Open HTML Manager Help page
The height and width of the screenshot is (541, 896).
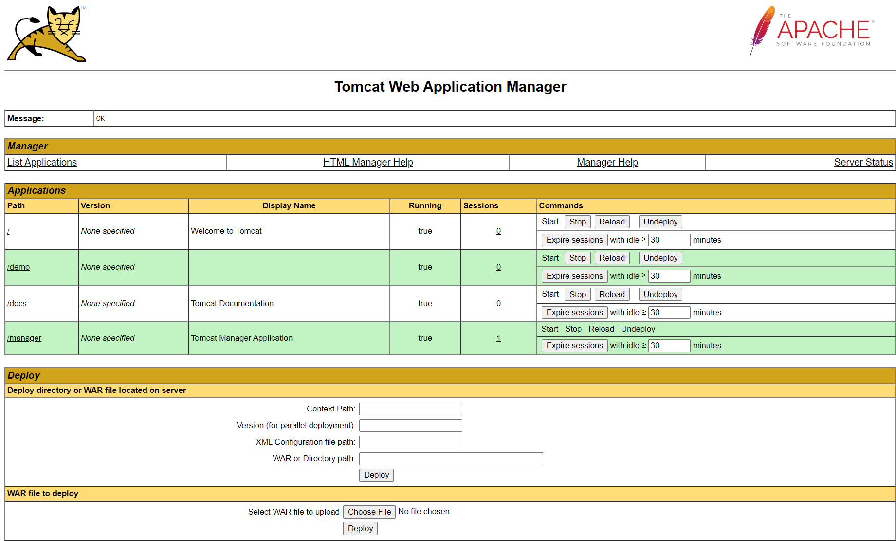click(x=367, y=162)
